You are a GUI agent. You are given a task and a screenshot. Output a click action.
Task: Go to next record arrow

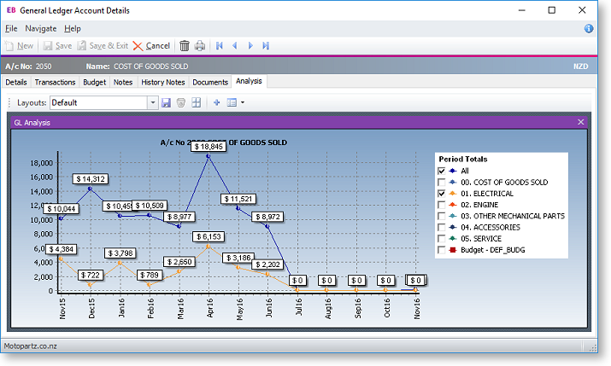click(250, 46)
